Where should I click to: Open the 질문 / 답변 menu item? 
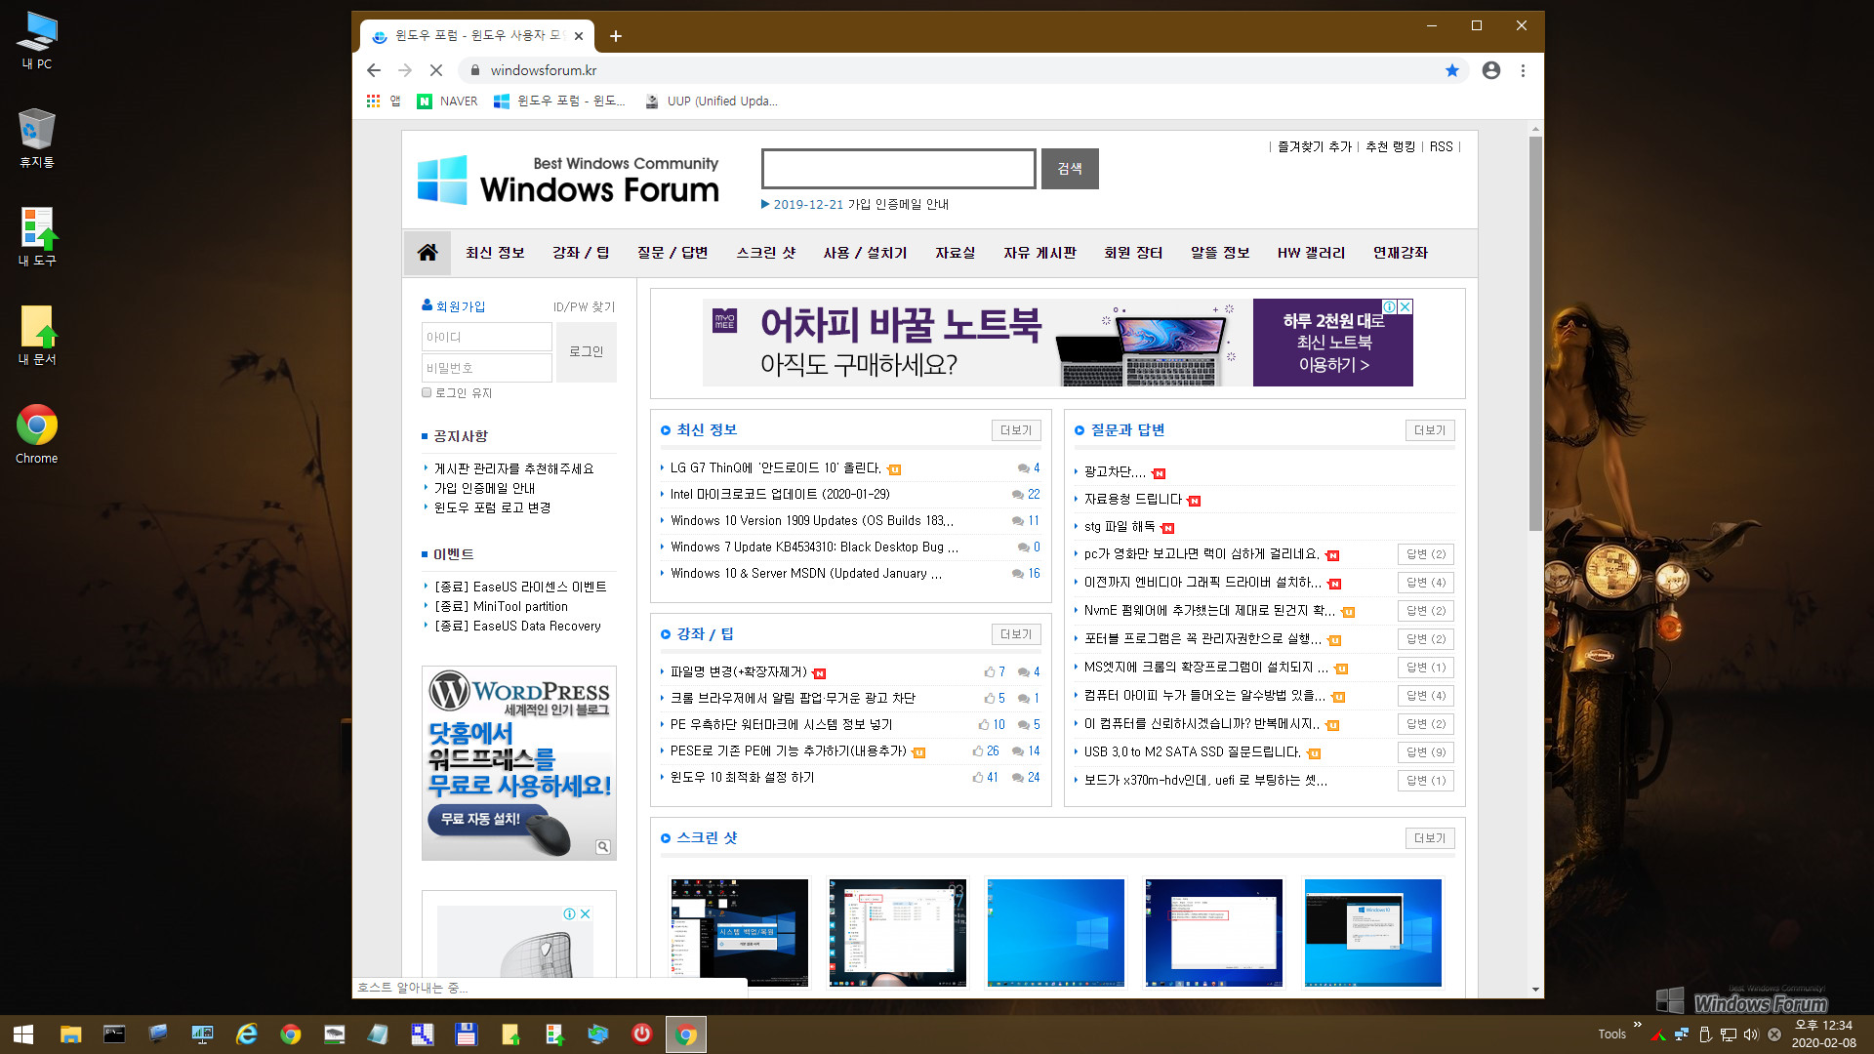672,253
